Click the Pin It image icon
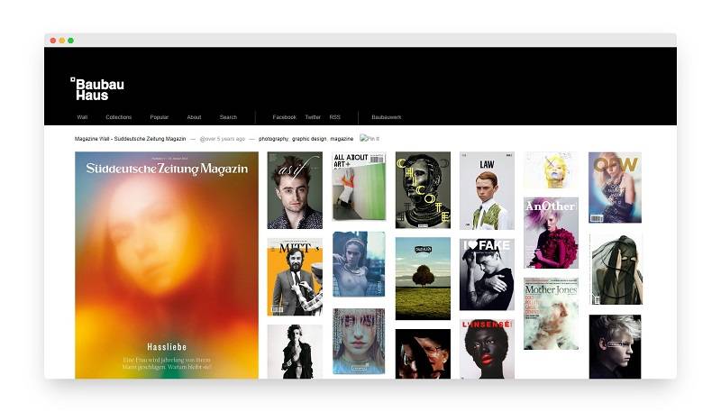The height and width of the screenshot is (412, 721). 370,139
